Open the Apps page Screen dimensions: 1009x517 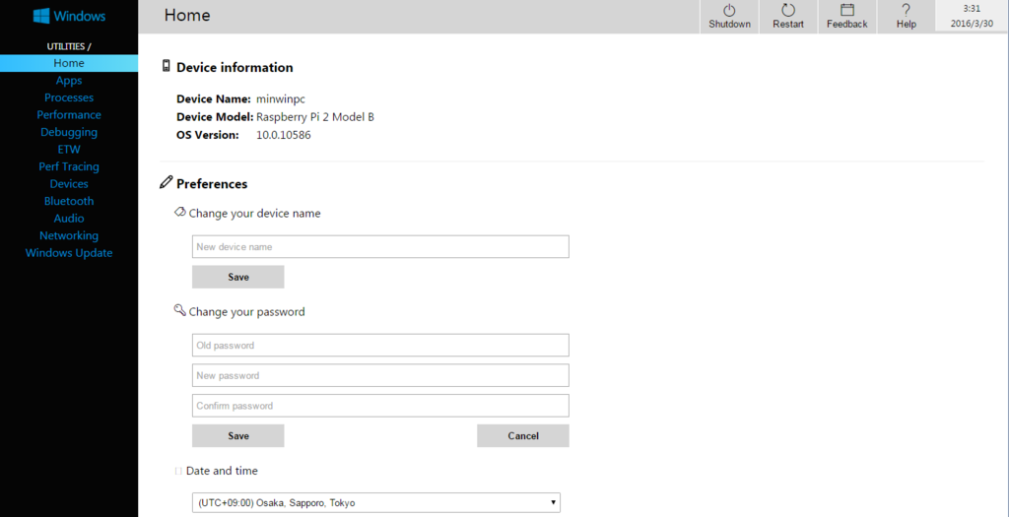[69, 81]
